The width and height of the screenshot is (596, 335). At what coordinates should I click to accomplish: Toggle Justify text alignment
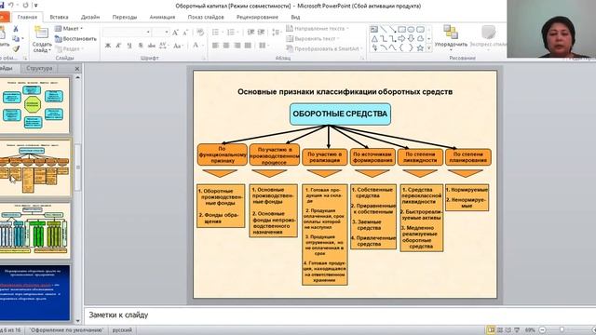click(x=248, y=46)
